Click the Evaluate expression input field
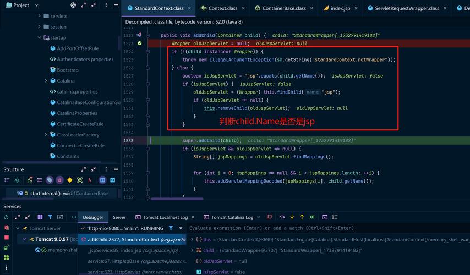This screenshot has width=470, height=275. 325,228
